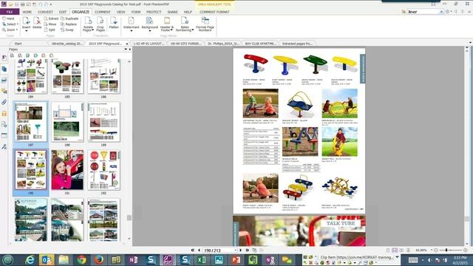Click the zoom out minus button
This screenshot has width=473, height=266.
pos(436,250)
